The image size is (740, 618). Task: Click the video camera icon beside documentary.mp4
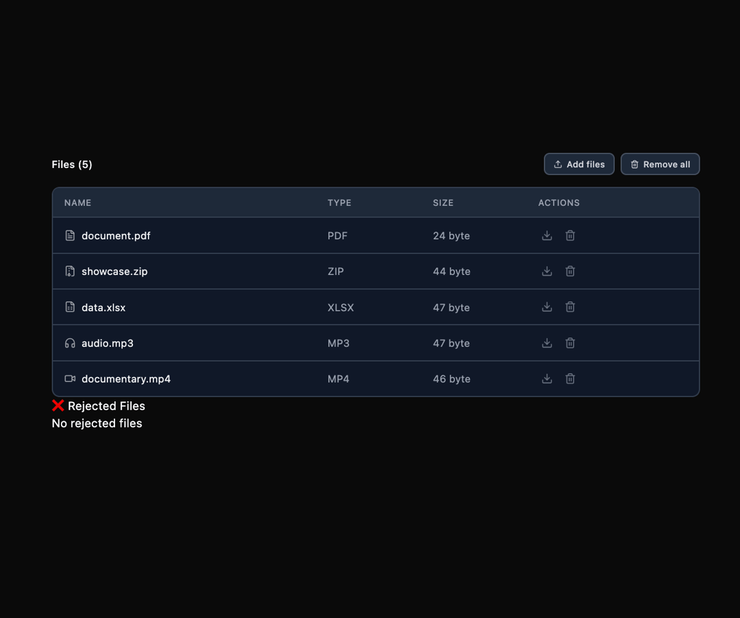tap(70, 379)
